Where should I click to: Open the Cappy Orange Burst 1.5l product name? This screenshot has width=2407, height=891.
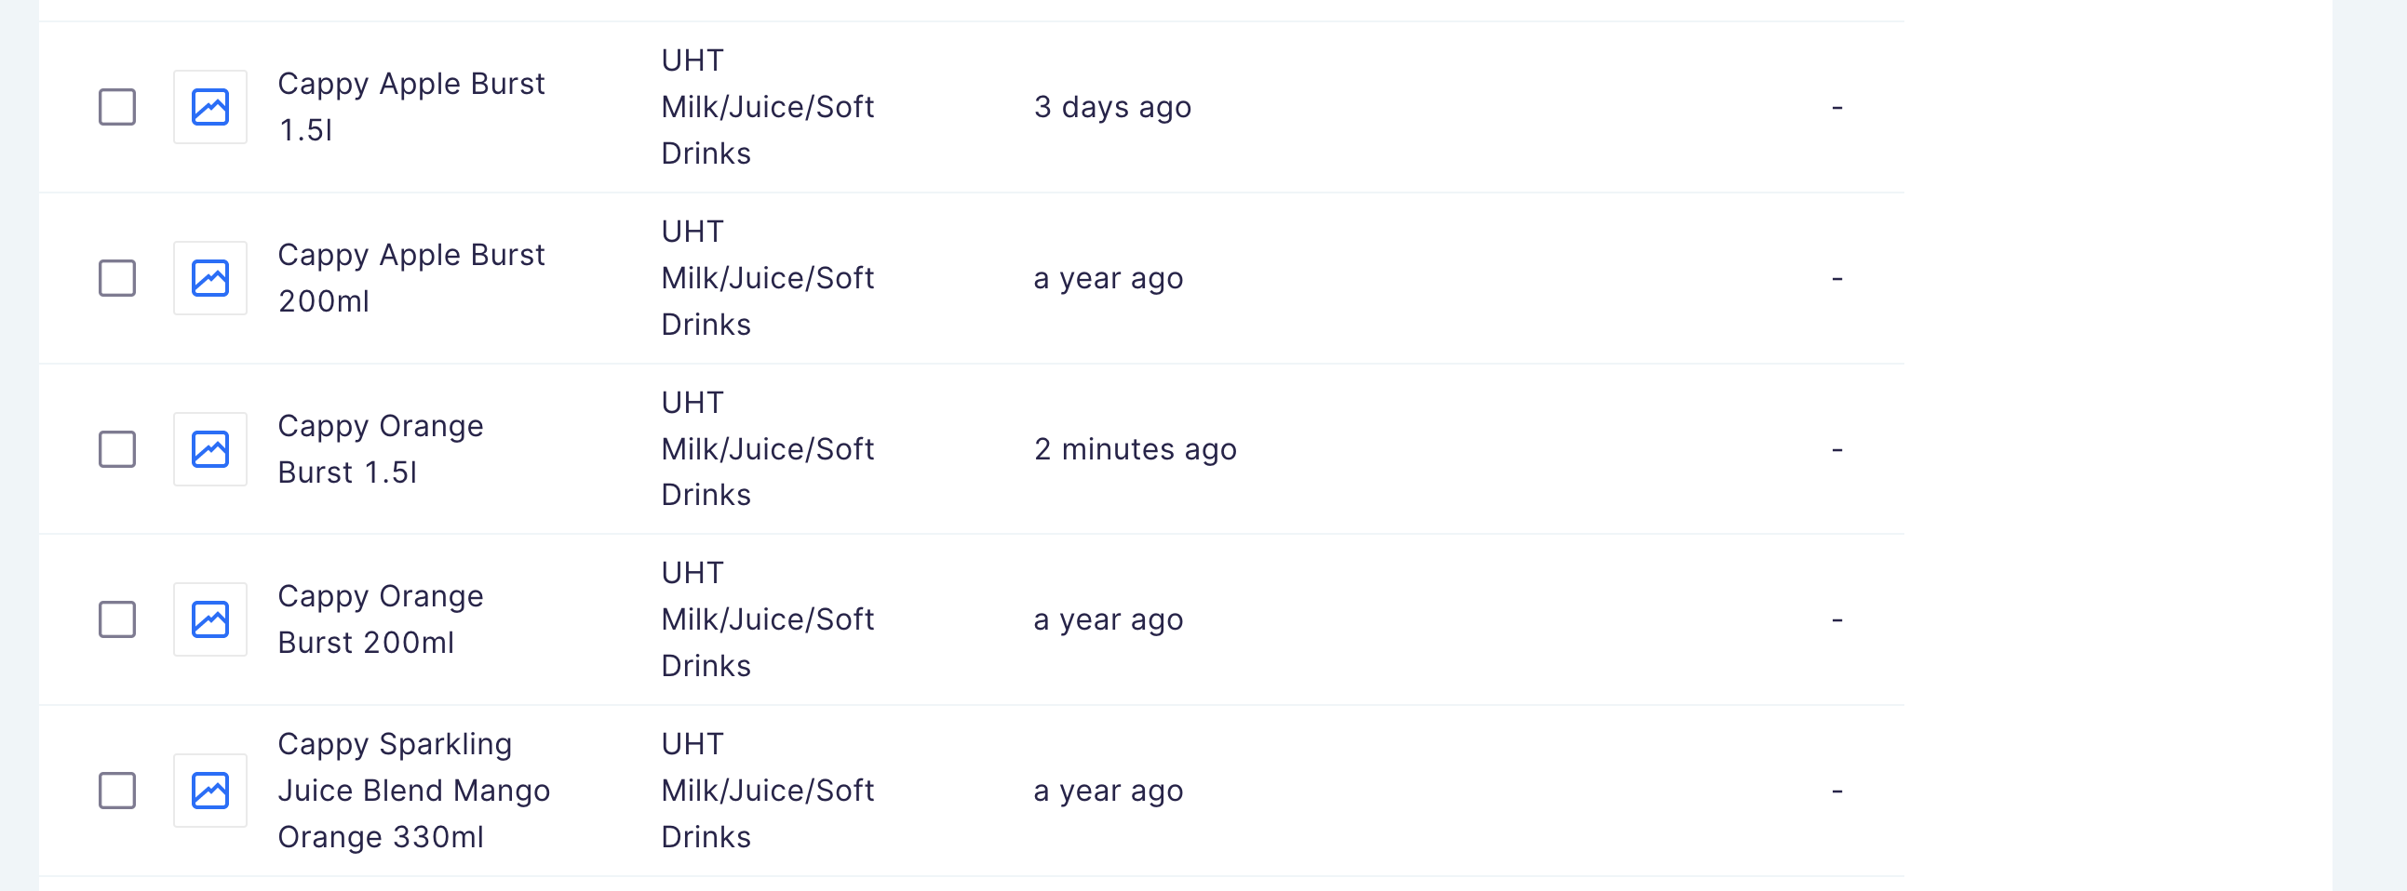(x=381, y=449)
